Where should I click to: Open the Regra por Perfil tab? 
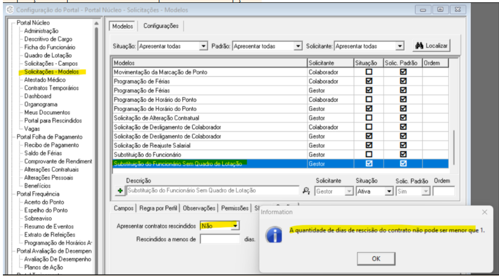159,208
